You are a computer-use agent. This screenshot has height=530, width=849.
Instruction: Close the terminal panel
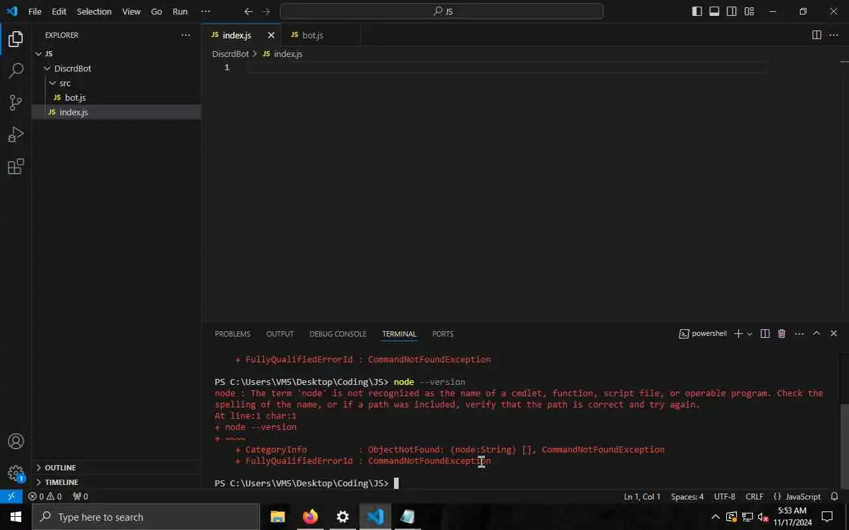click(834, 334)
